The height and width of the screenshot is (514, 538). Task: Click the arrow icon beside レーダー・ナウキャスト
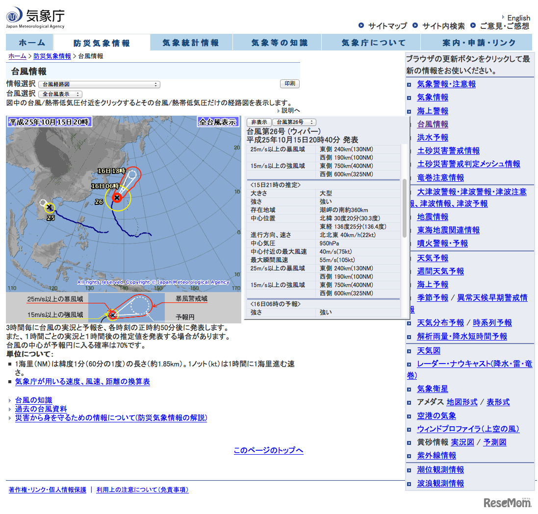click(409, 365)
